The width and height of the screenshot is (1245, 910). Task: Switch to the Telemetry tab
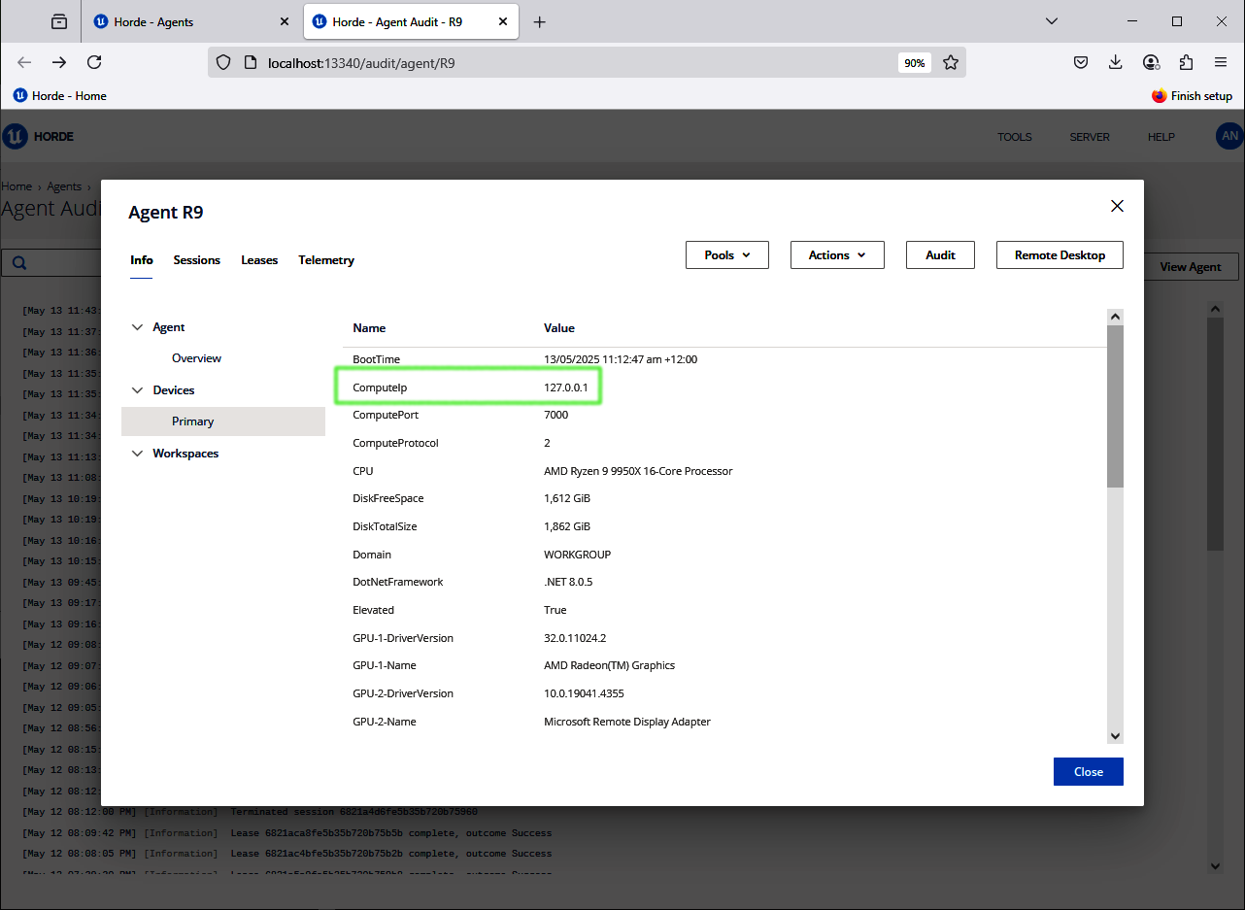pyautogui.click(x=325, y=260)
